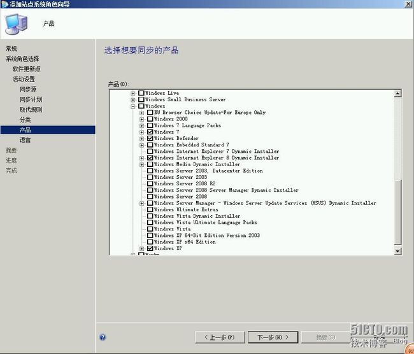Check Windows Small Business Server checkbox
Screen dimensions: 414x354
[141, 99]
